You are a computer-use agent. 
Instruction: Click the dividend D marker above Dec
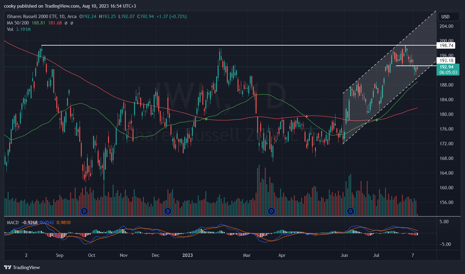pos(167,211)
